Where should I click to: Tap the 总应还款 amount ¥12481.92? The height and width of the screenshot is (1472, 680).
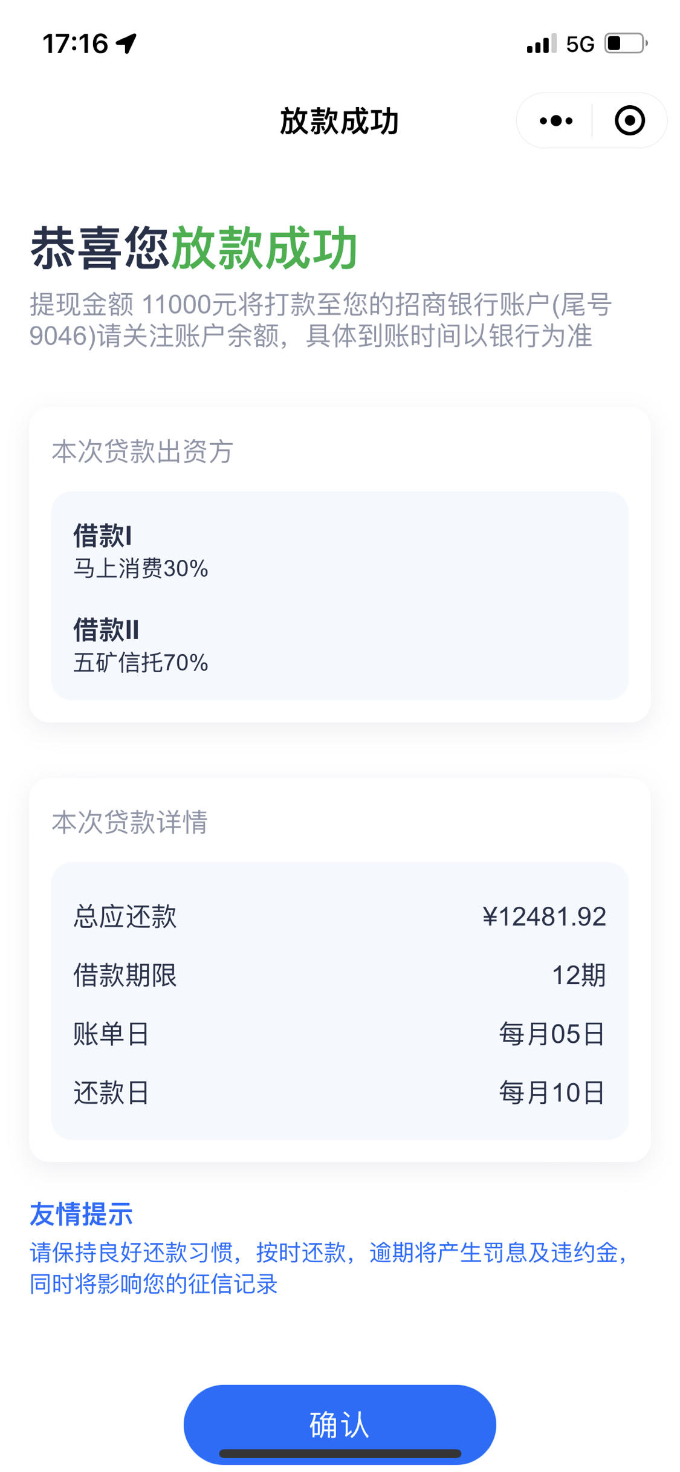pos(543,916)
